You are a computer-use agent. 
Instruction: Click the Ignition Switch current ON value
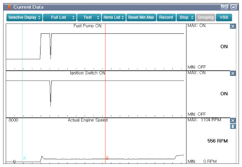click(x=224, y=94)
